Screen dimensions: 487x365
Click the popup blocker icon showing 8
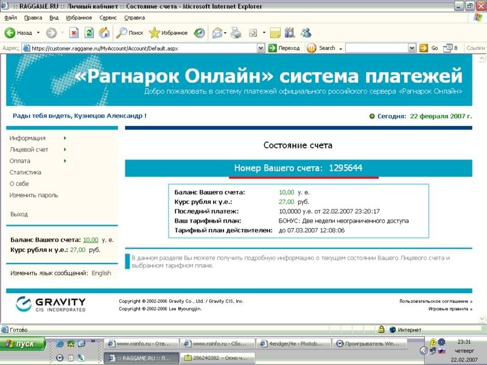[450, 48]
